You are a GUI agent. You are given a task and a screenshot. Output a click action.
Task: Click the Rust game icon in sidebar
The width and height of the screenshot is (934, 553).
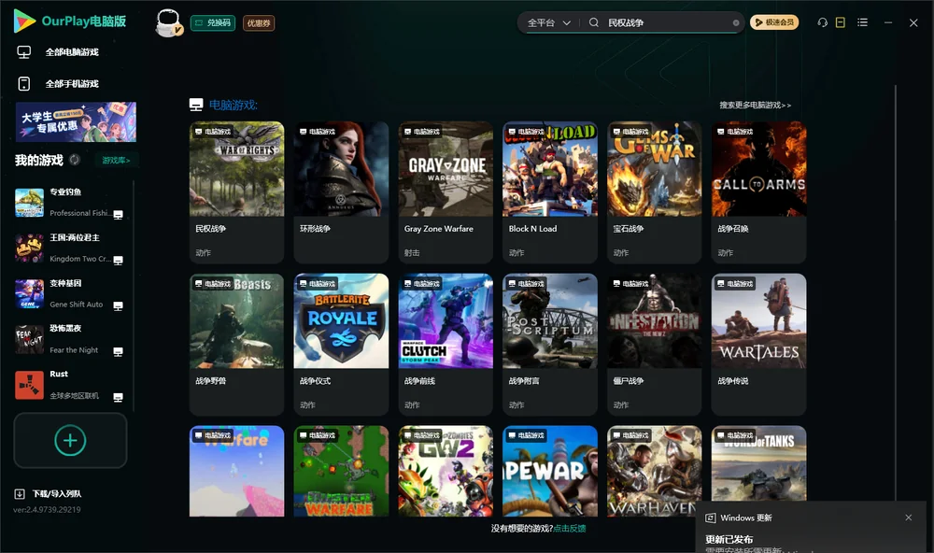[x=29, y=385]
